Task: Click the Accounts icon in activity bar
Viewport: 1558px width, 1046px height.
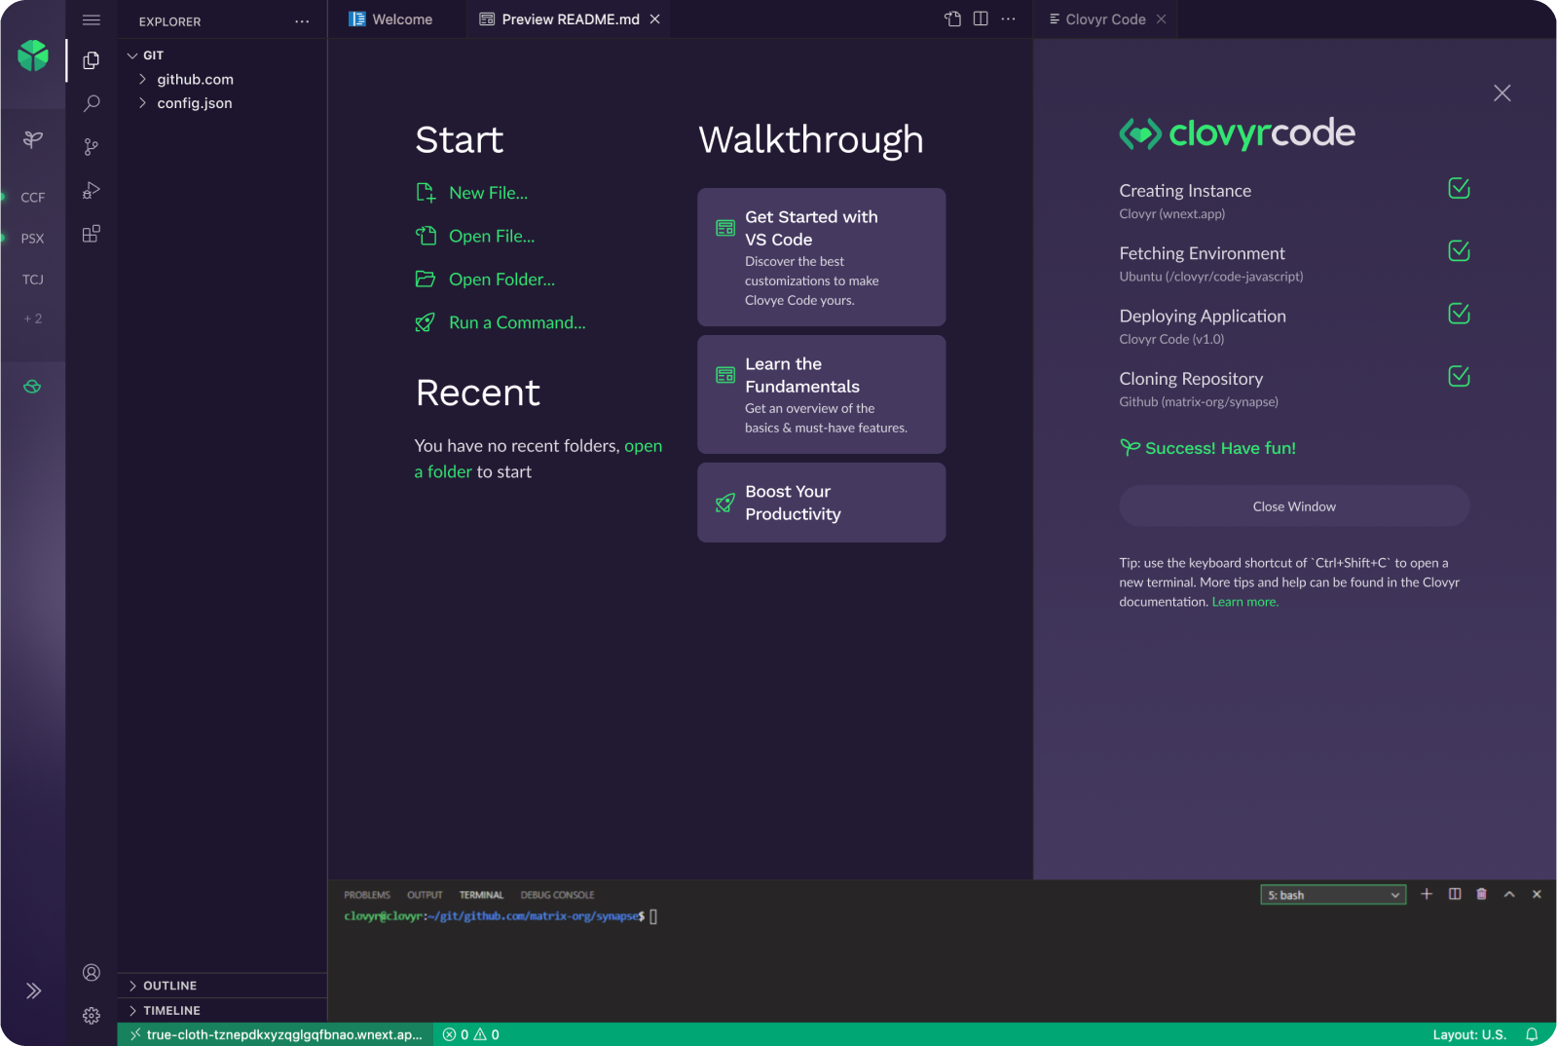Action: pyautogui.click(x=92, y=972)
